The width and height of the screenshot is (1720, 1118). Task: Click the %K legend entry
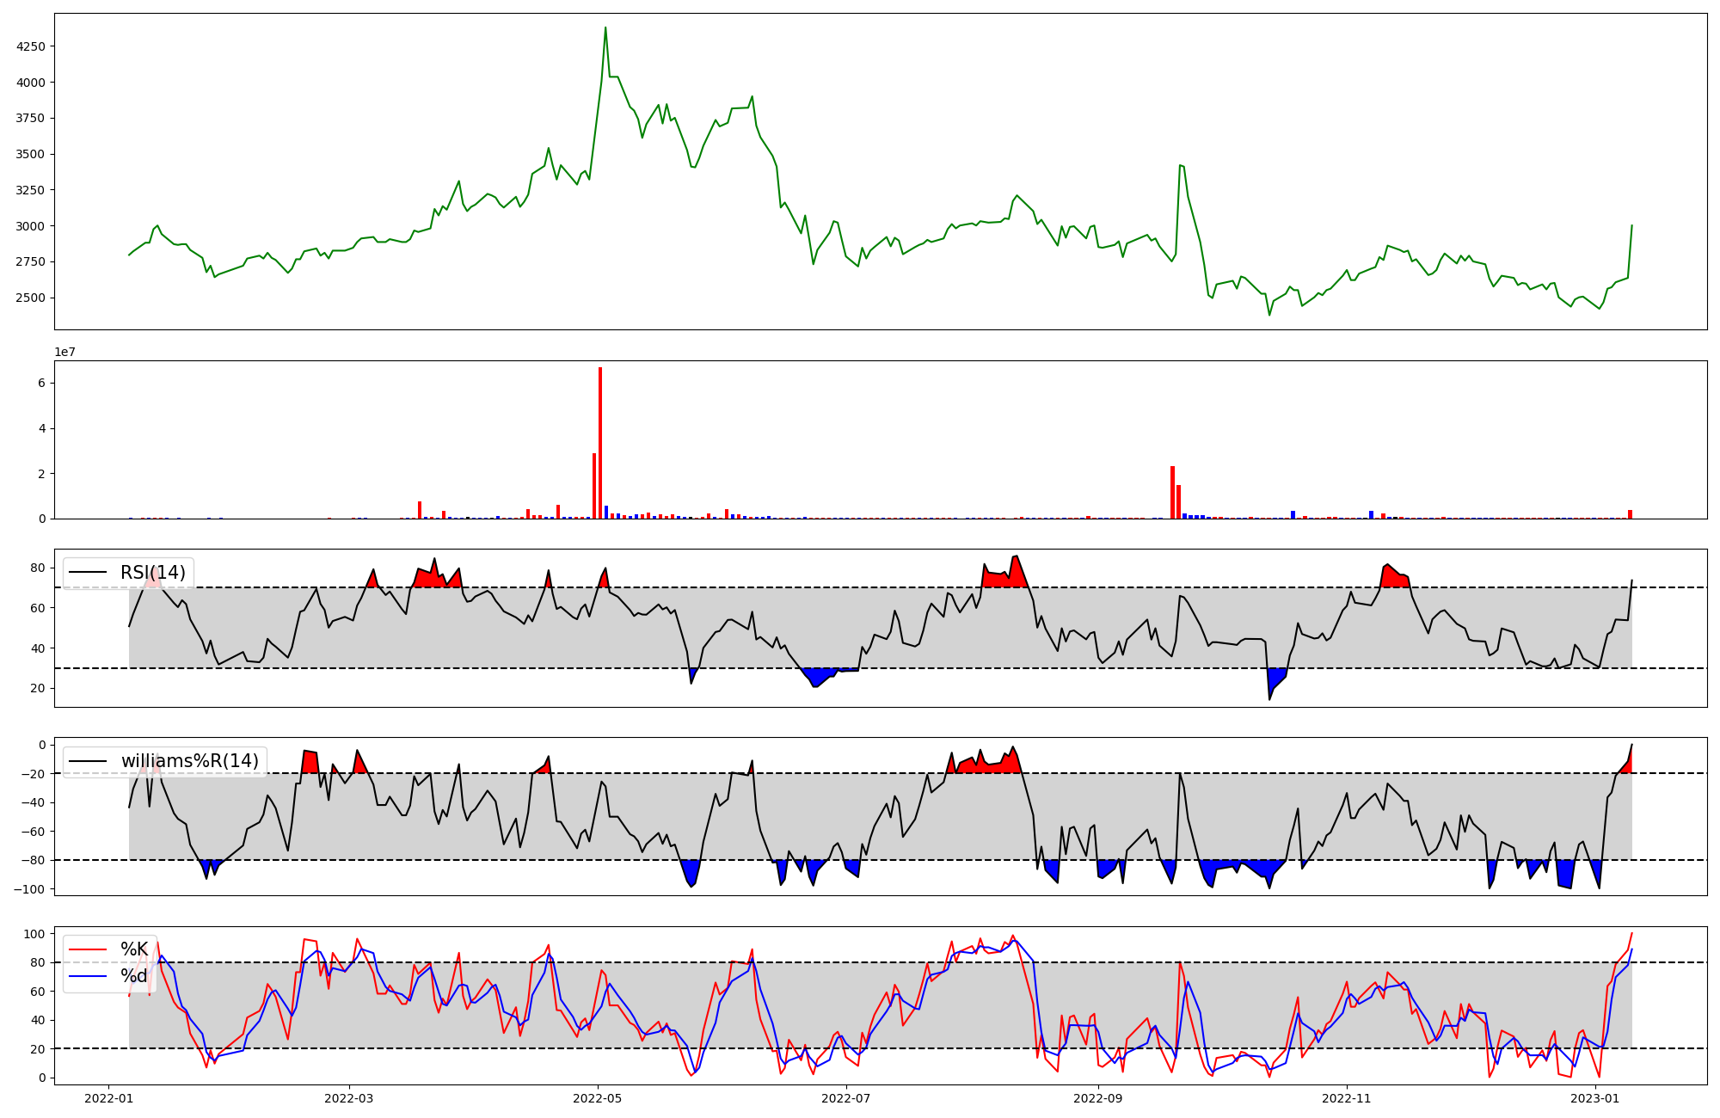[x=134, y=949]
